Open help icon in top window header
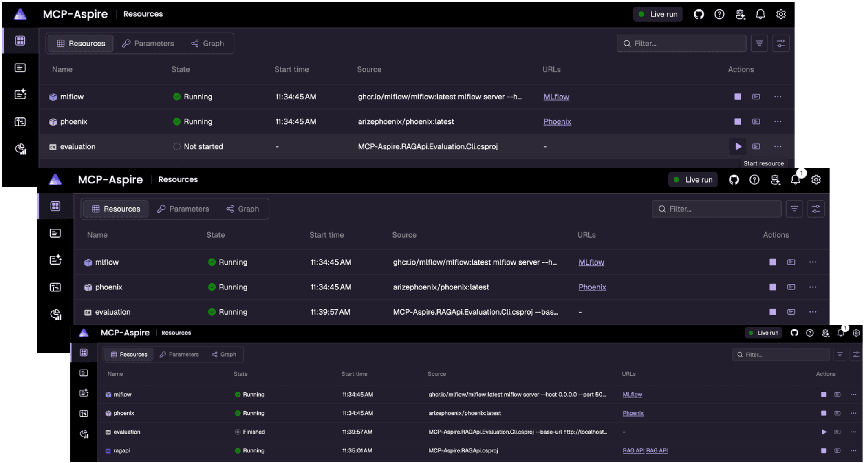864x463 pixels. click(x=719, y=14)
